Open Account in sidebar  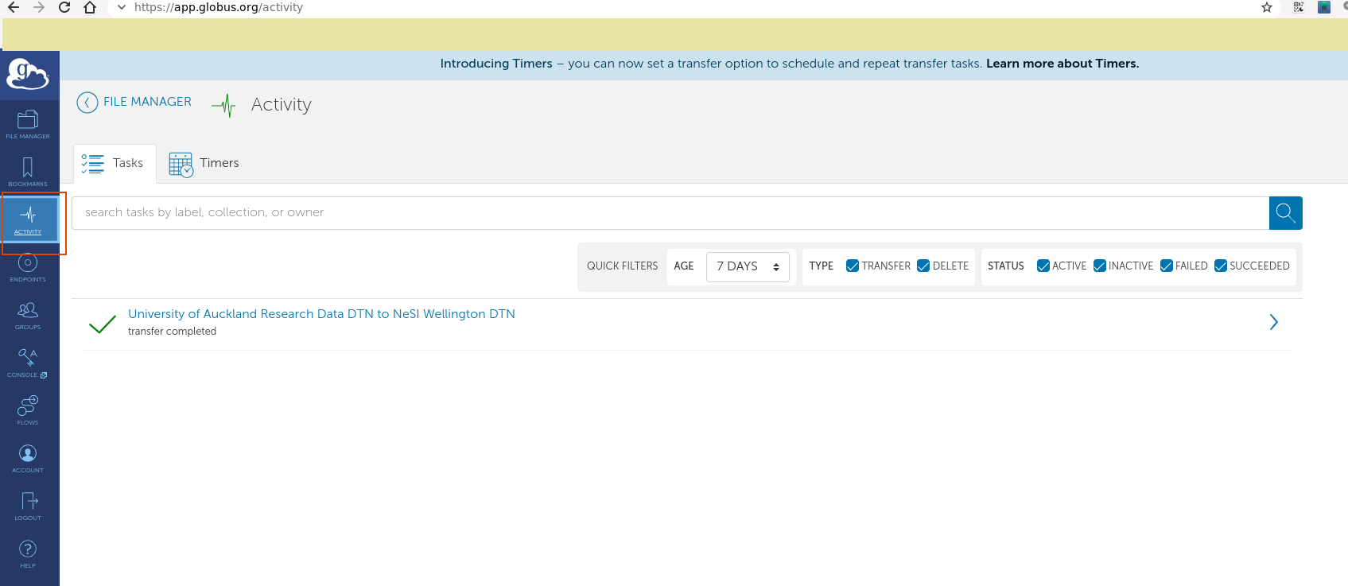pyautogui.click(x=28, y=458)
